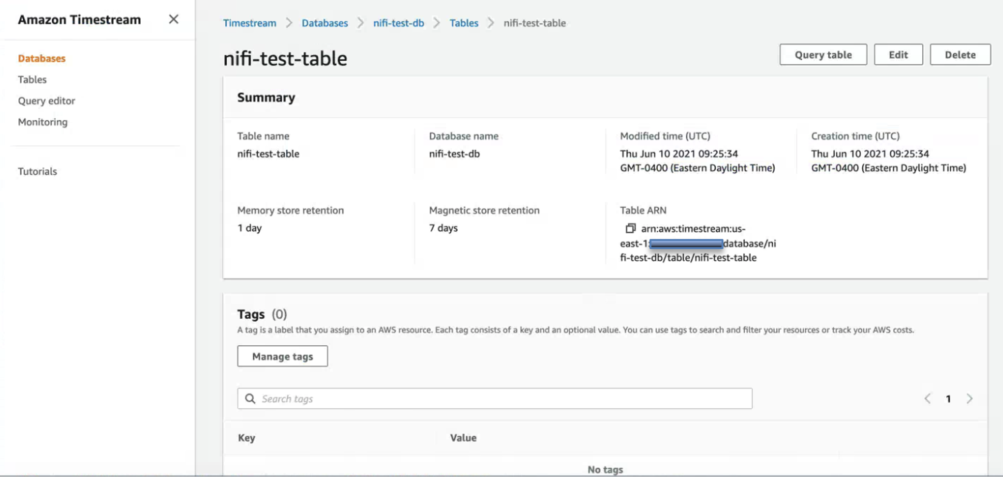
Task: Open Tutorials in the sidebar
Action: coord(37,171)
